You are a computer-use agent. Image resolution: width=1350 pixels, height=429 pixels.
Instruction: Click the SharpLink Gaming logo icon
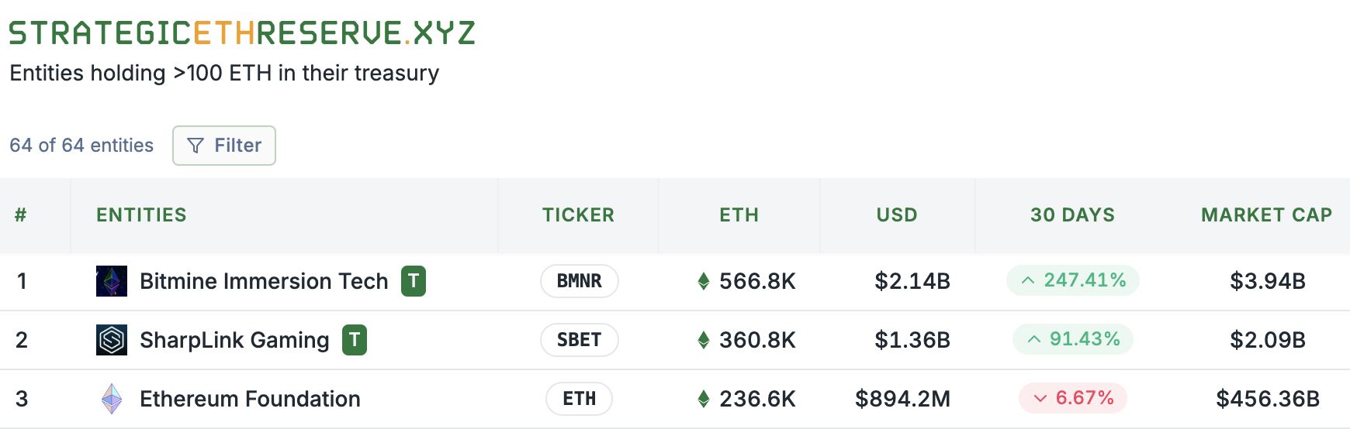click(x=112, y=340)
